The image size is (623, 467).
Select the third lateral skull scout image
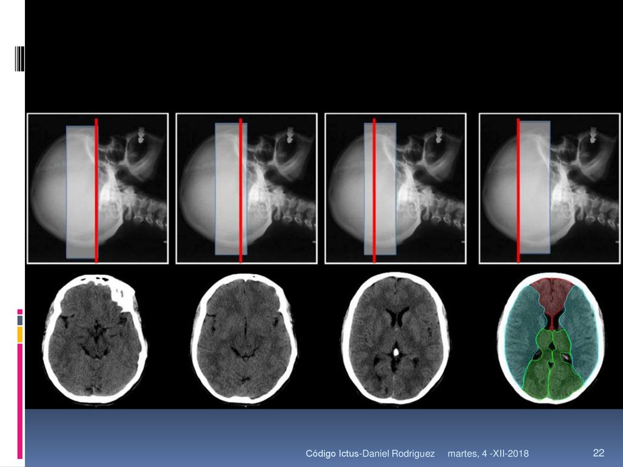395,189
